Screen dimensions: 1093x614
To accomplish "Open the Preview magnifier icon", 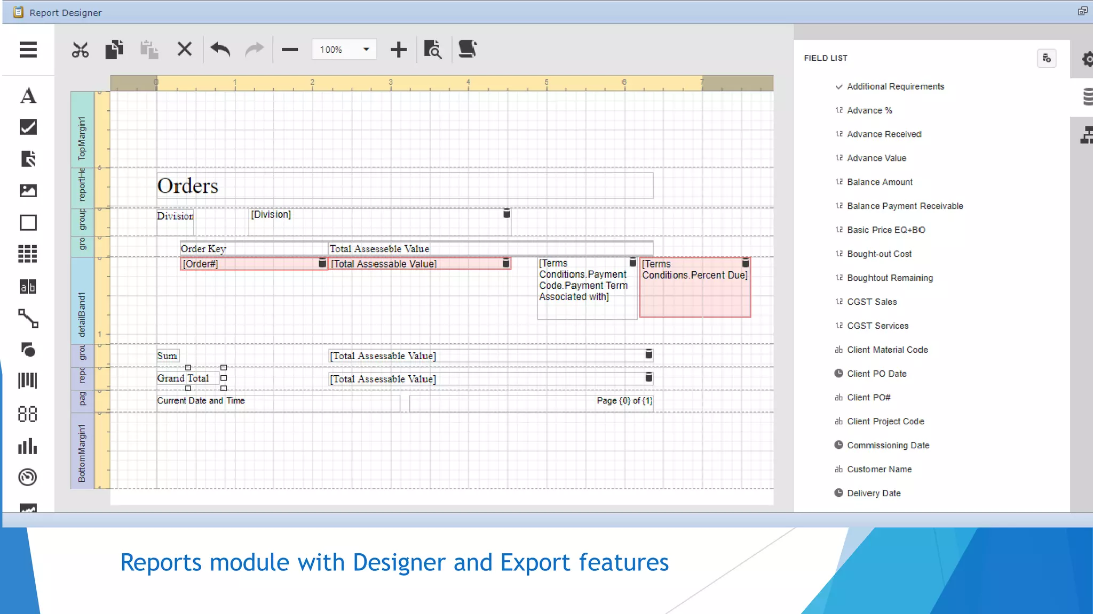I will pyautogui.click(x=433, y=50).
